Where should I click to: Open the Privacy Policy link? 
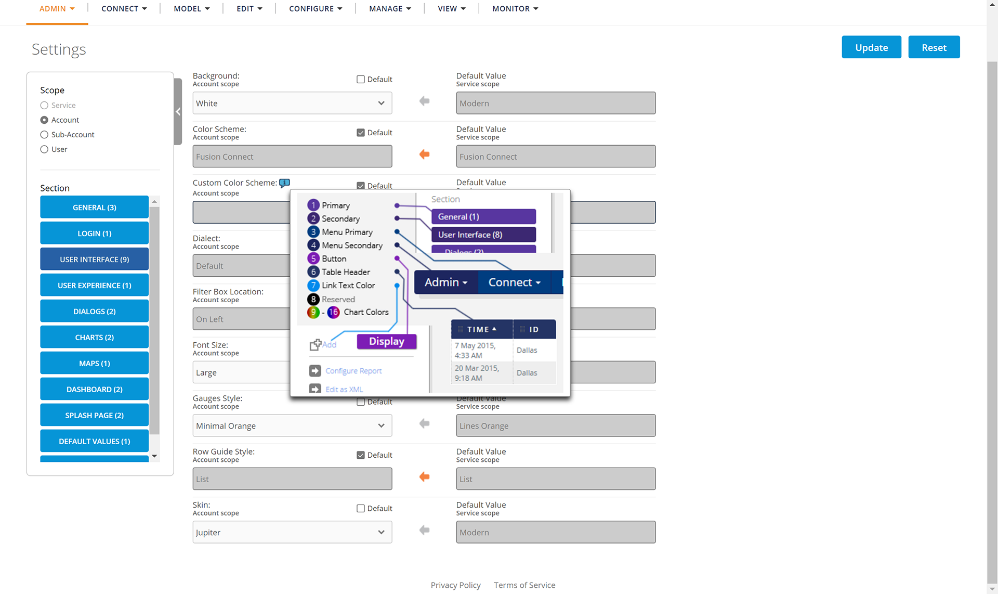click(455, 585)
